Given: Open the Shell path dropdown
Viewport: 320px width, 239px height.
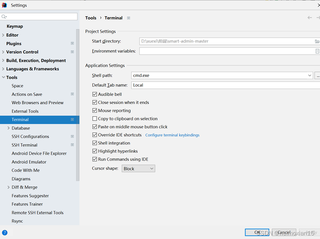Looking at the screenshot, I should pos(310,76).
